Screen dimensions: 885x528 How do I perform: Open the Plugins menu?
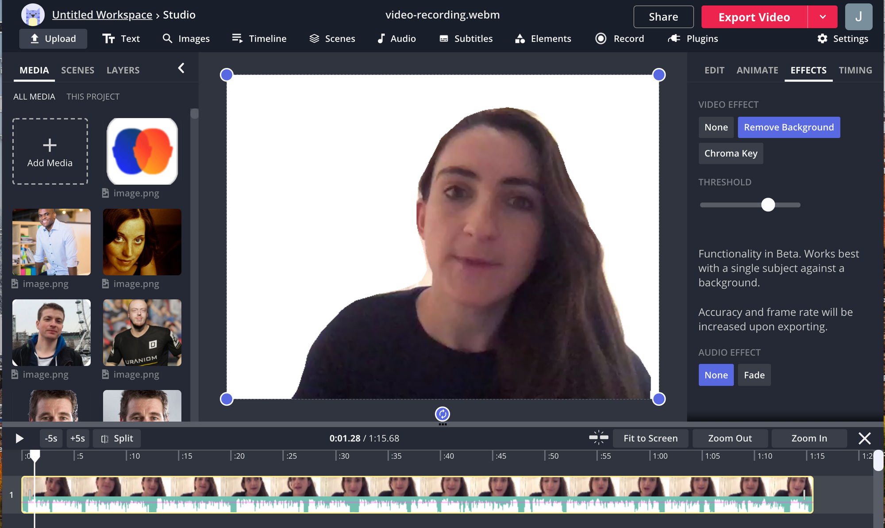pos(693,39)
